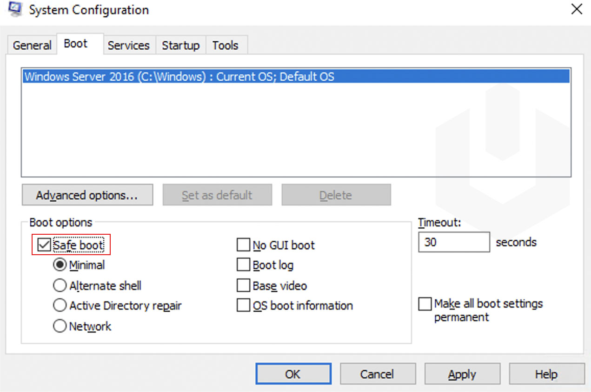Open the Advanced options dialog
Screen dimensions: 591x392
[x=87, y=195]
